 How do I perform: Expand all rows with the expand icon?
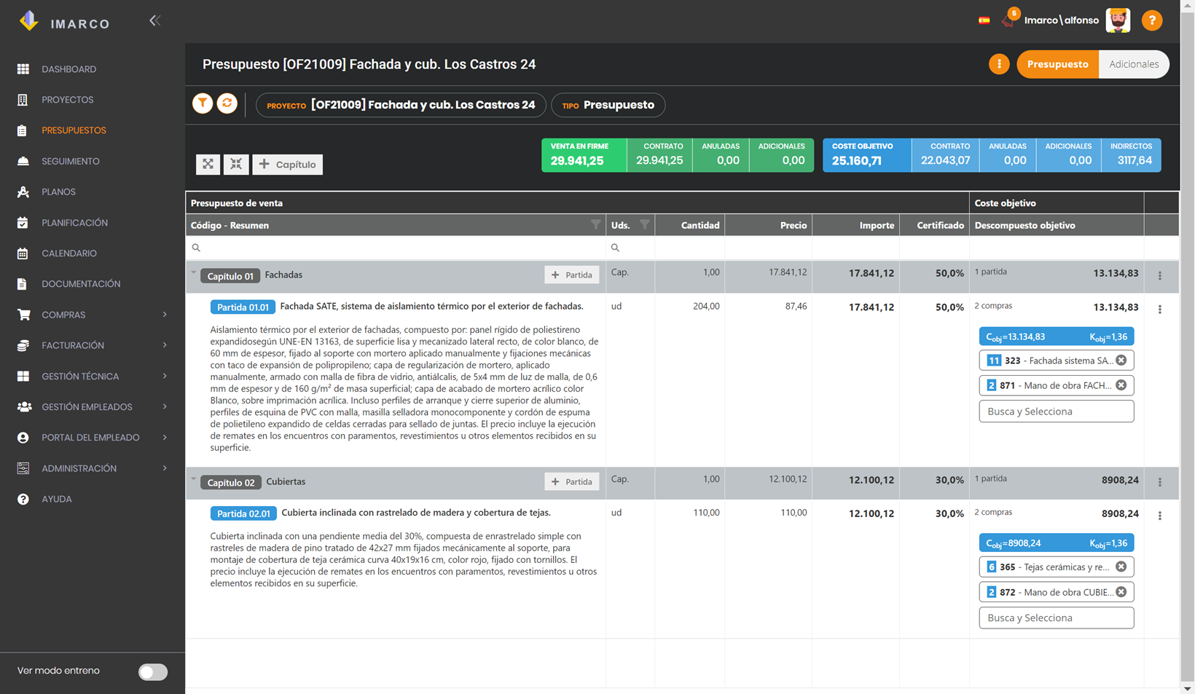click(x=208, y=164)
